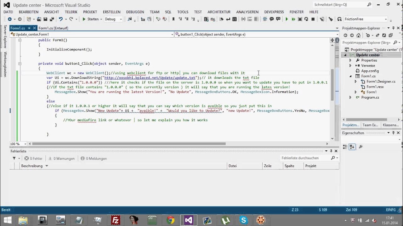The height and width of the screenshot is (226, 403).
Task: Click the alphabetical sort icon in Eigenschaften
Action: [352, 147]
